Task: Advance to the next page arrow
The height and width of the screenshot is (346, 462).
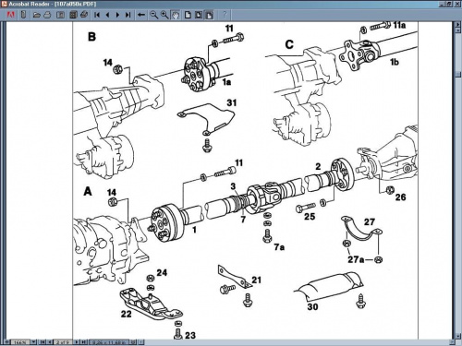Action: pyautogui.click(x=117, y=15)
